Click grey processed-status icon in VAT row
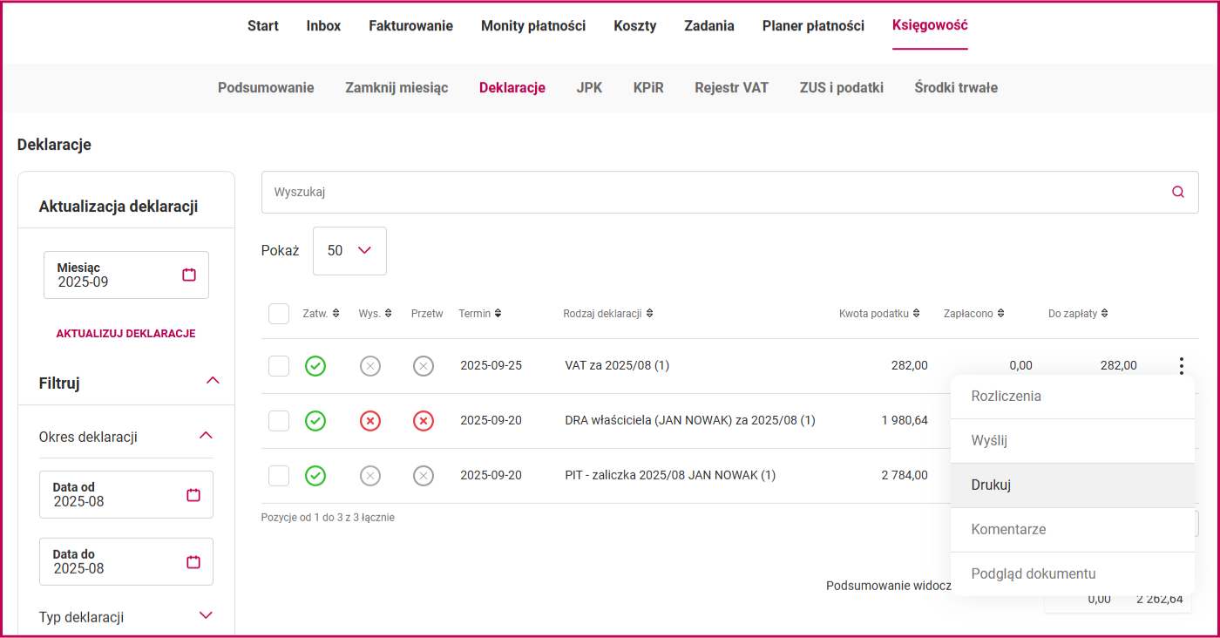Image resolution: width=1220 pixels, height=638 pixels. pos(424,366)
